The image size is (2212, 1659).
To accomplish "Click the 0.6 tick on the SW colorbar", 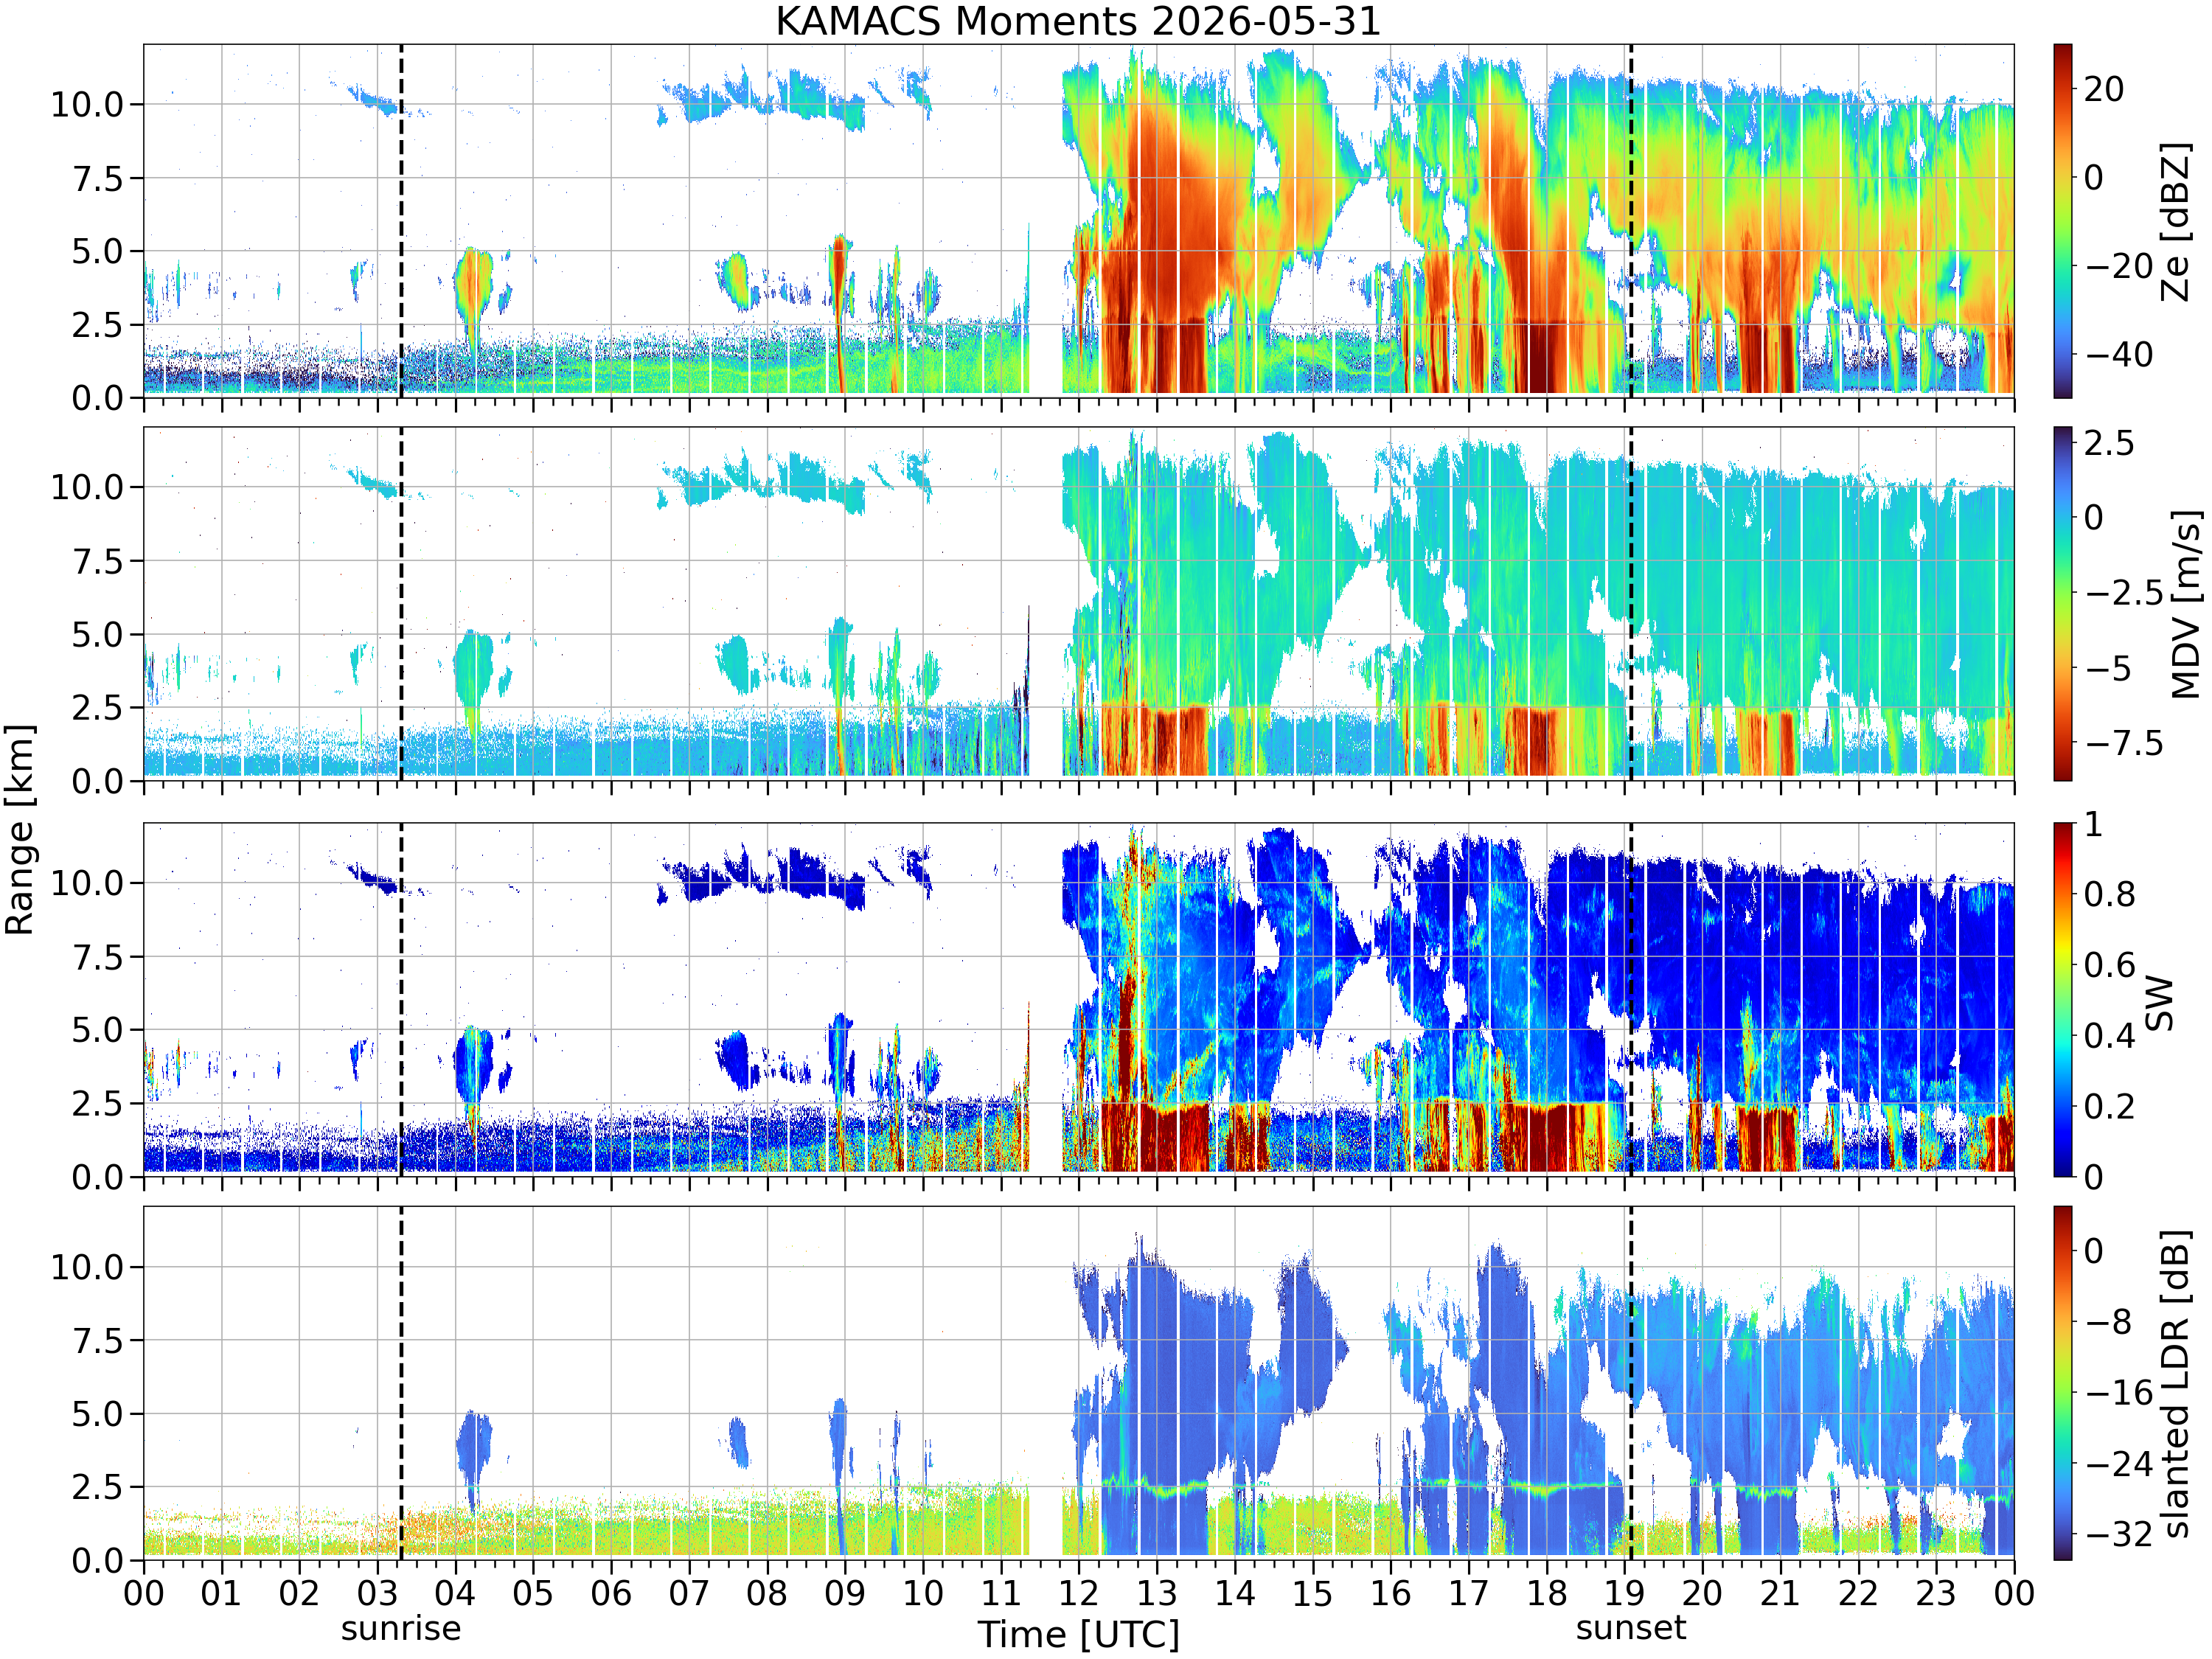I will [x=2110, y=965].
